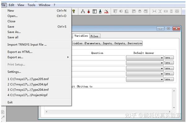Open the fourth Default Answer dropdown

point(145,74)
